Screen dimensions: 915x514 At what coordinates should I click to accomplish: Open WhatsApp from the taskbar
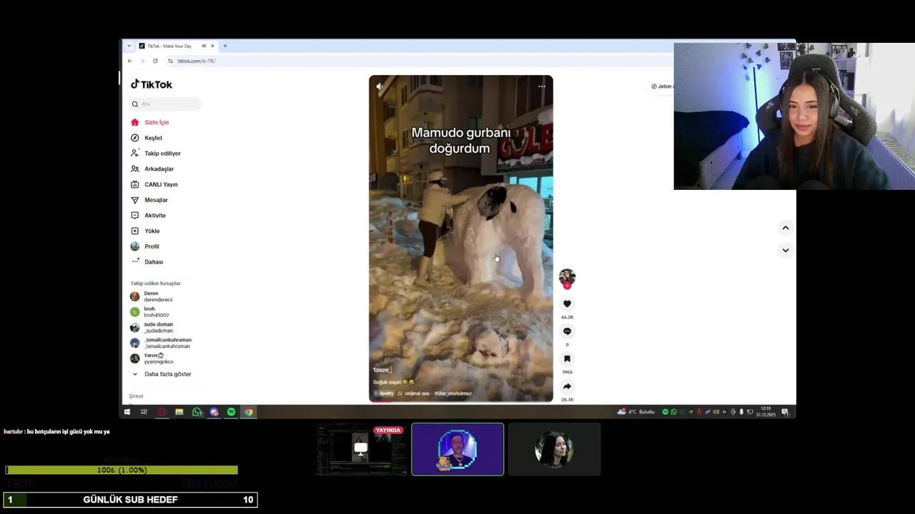(x=197, y=412)
